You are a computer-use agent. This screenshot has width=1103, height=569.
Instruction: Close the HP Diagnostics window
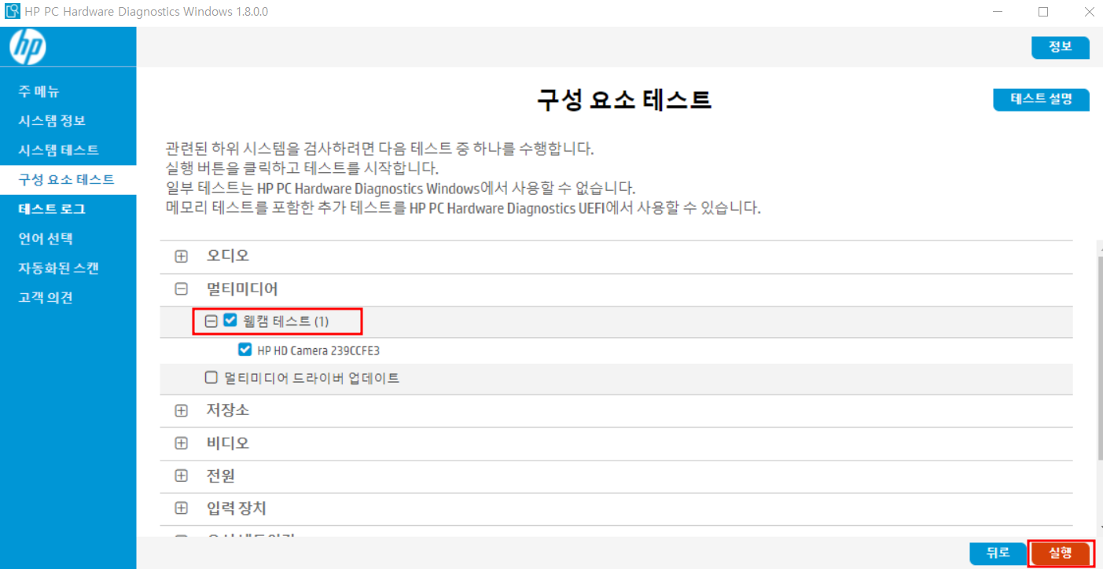pyautogui.click(x=1089, y=12)
